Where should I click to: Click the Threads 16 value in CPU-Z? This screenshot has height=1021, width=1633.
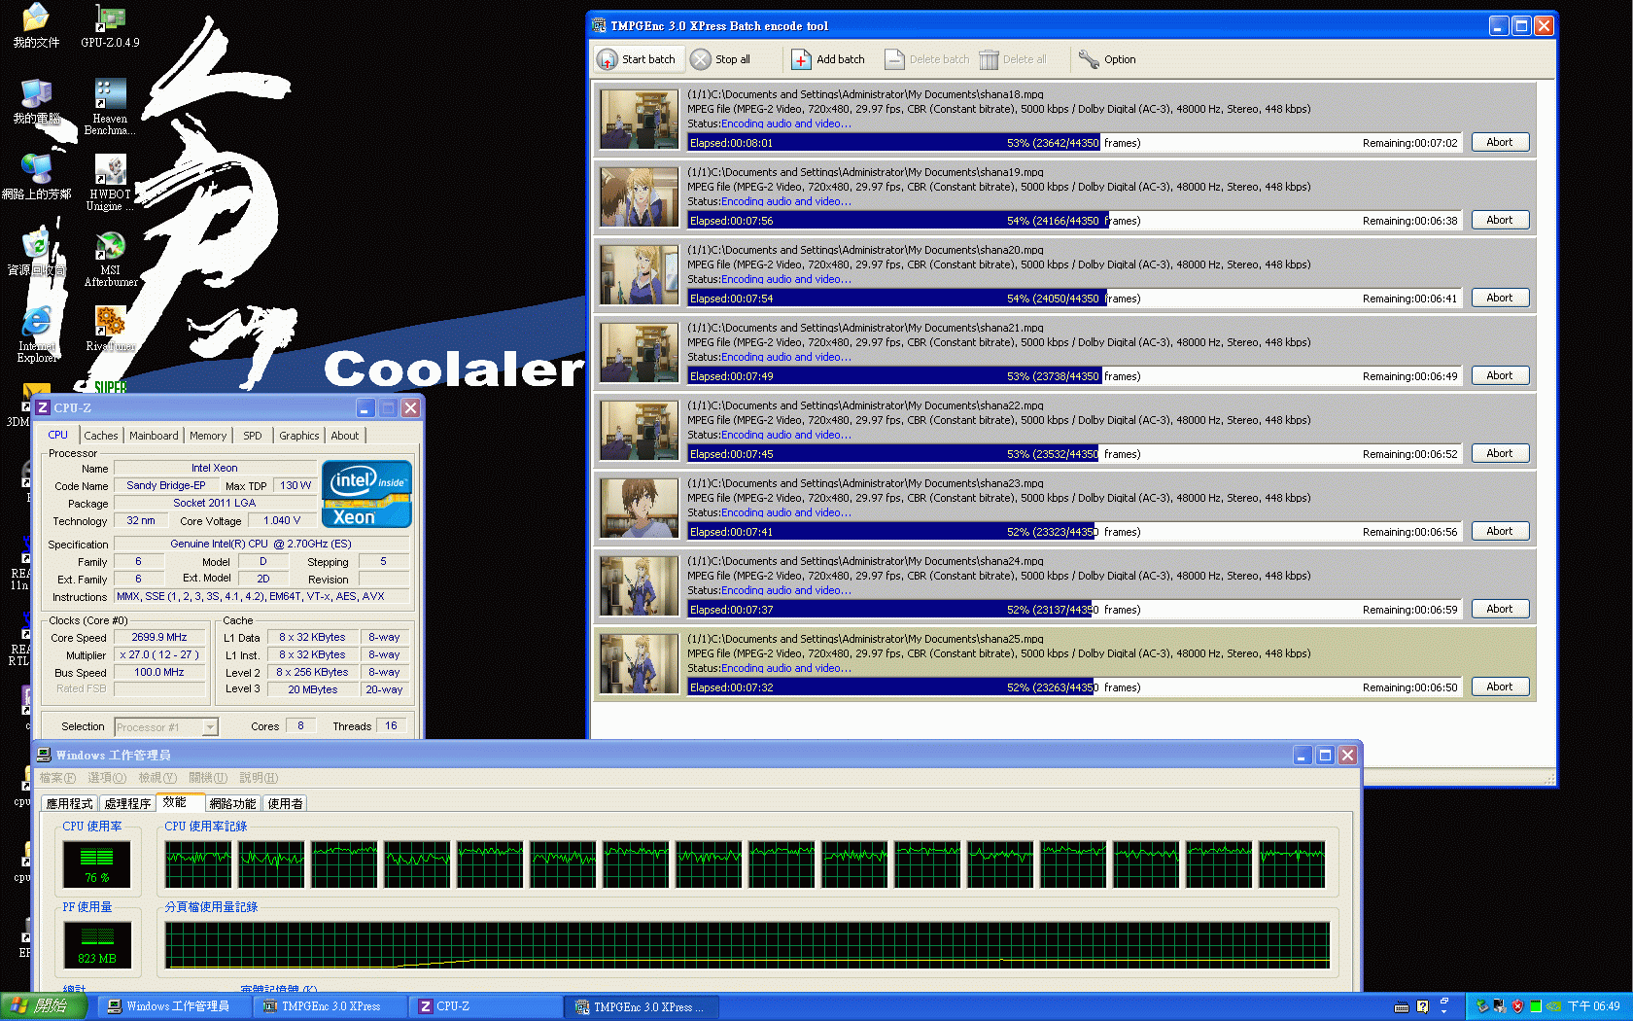coord(391,726)
